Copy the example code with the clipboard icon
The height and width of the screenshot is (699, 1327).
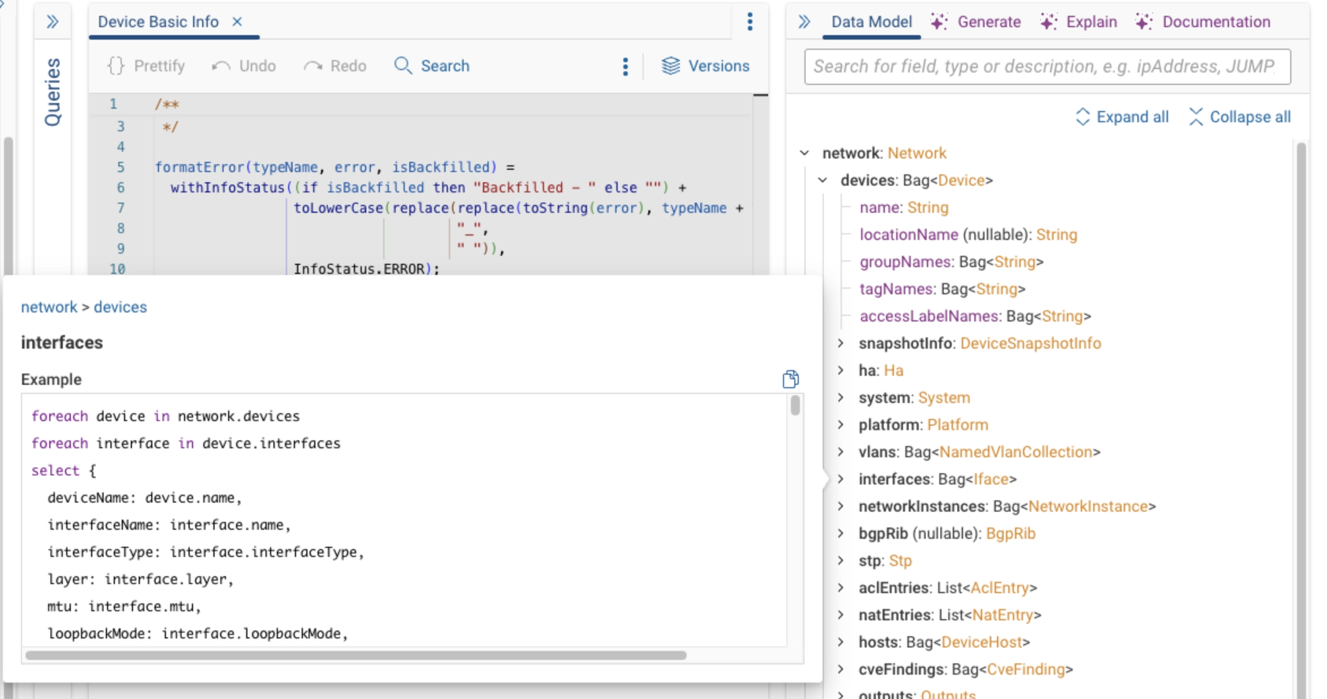tap(791, 379)
